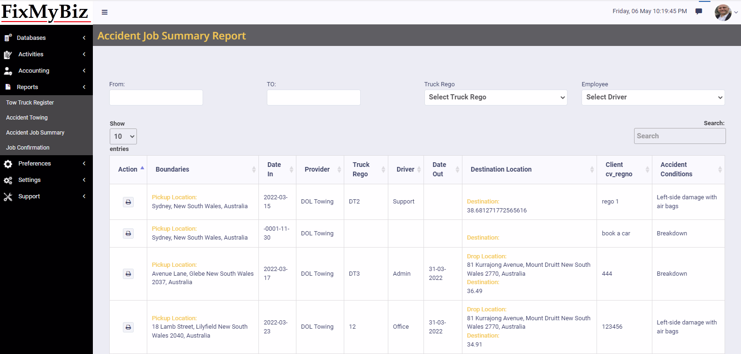Print the job with client regno 123456
This screenshot has height=354, width=741.
pos(128,327)
